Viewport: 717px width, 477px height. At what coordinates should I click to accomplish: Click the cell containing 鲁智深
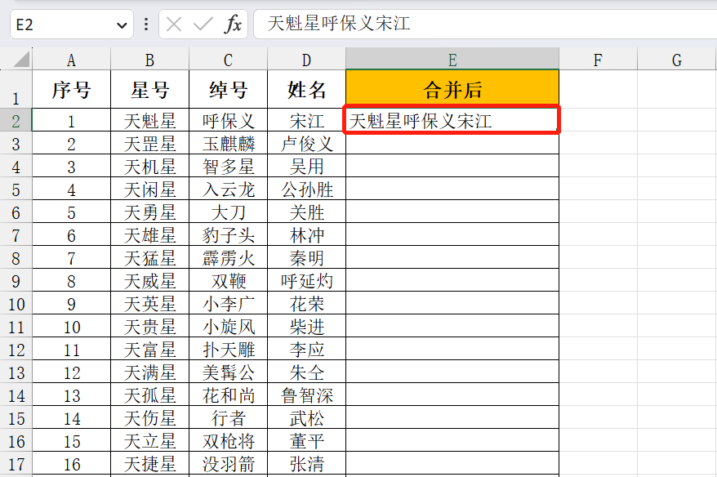(x=306, y=395)
